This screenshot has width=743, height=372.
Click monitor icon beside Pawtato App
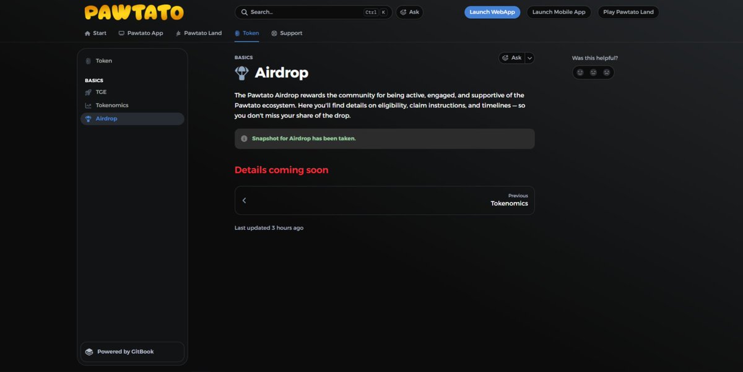(x=121, y=33)
